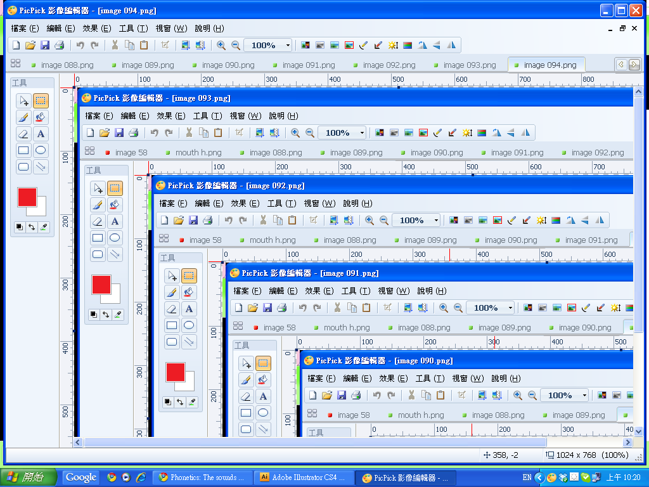The image size is (649, 487).
Task: Click the red foreground color swatch in the leftmost panel
Action: [x=27, y=197]
